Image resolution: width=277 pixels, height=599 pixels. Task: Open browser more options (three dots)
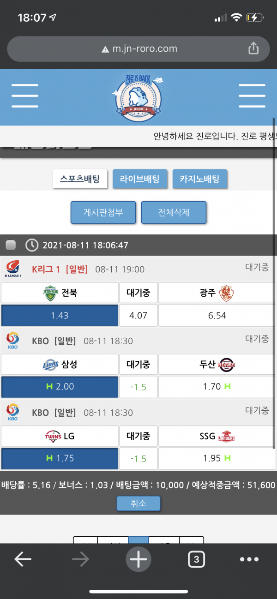[x=249, y=559]
